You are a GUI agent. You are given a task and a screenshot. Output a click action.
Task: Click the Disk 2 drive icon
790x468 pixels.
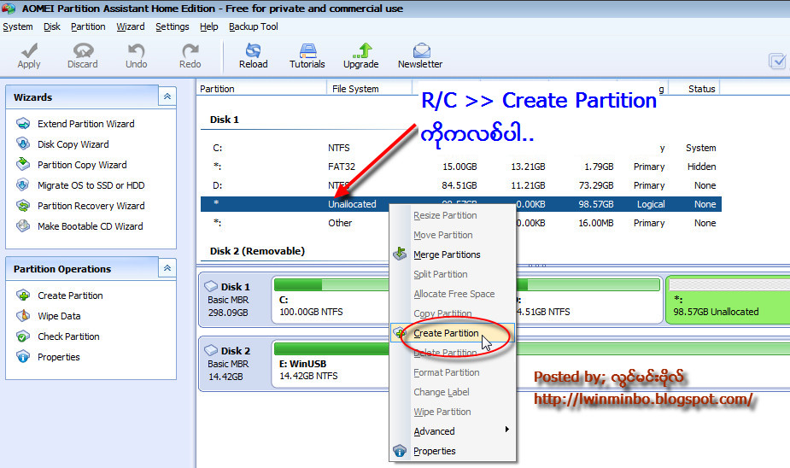211,350
